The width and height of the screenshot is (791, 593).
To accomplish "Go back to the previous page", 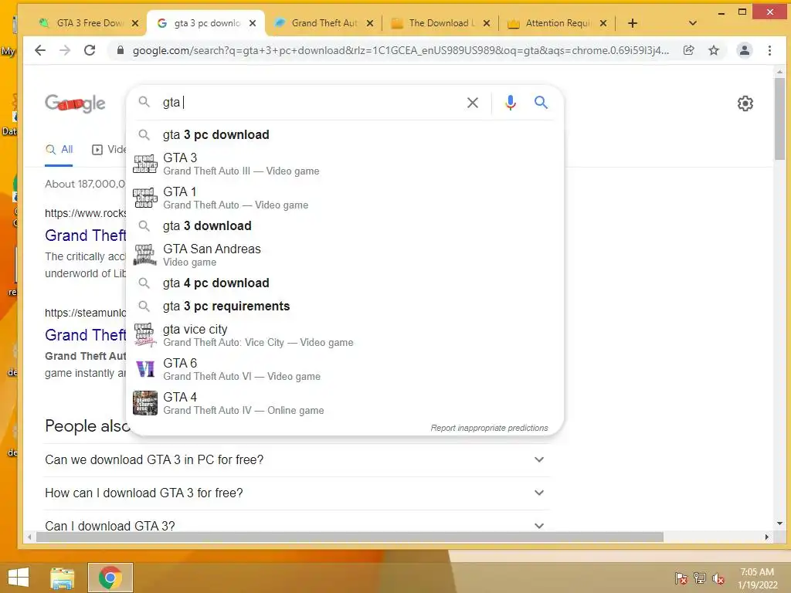I will pos(40,50).
